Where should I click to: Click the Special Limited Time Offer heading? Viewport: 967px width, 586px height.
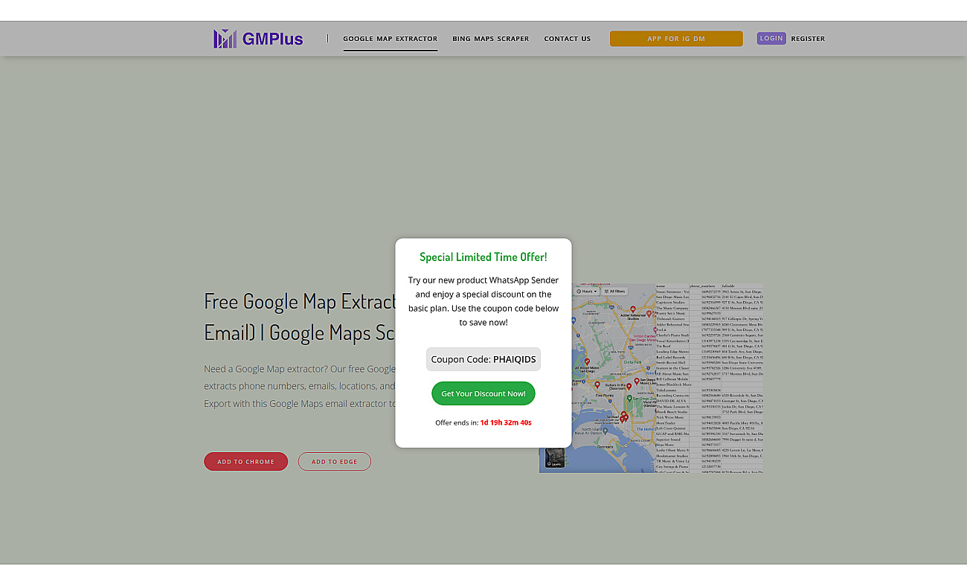click(483, 257)
